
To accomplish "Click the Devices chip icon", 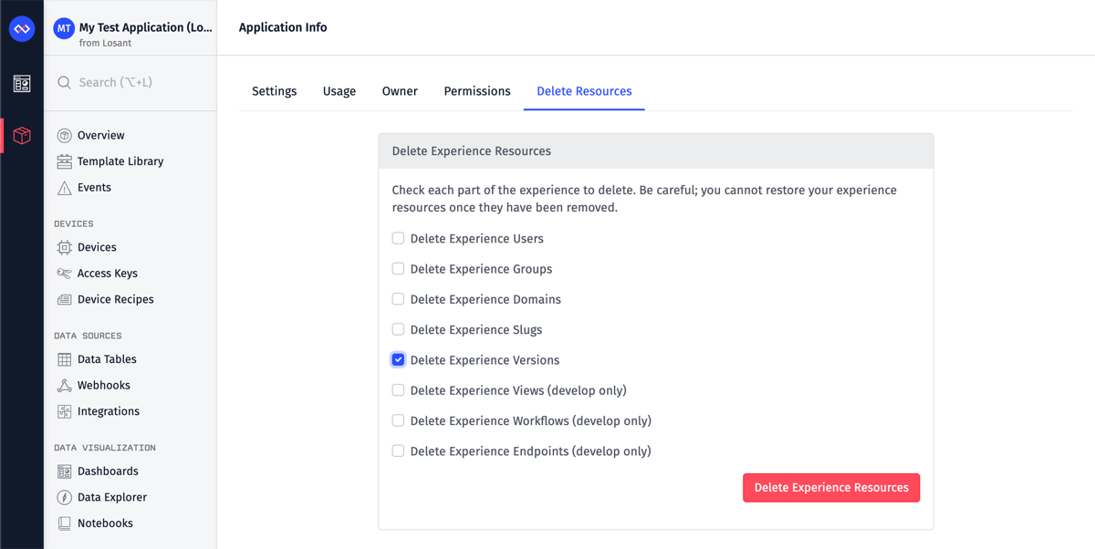I will tap(64, 247).
